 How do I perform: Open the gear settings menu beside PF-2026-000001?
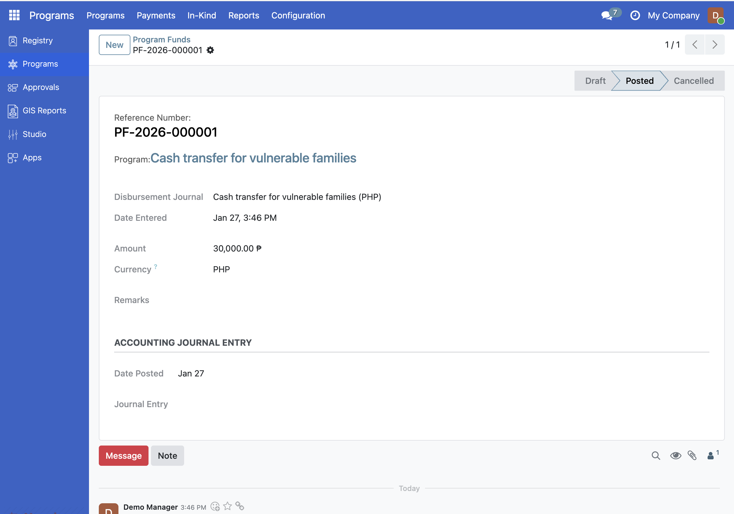point(210,50)
